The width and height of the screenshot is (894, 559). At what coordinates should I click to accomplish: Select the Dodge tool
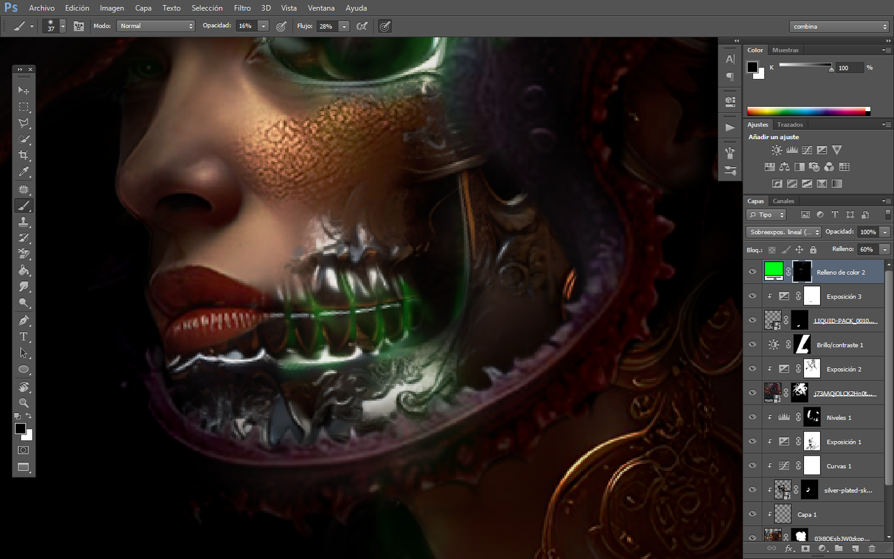(x=24, y=303)
